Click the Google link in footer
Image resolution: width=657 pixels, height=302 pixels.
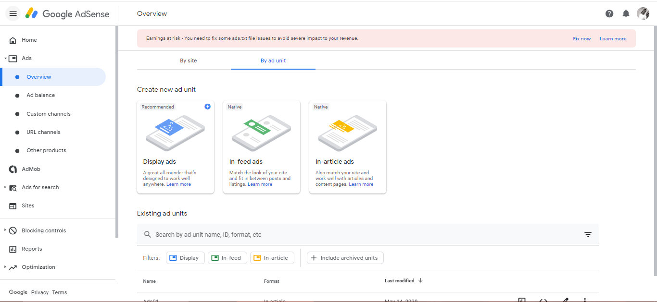coord(18,292)
